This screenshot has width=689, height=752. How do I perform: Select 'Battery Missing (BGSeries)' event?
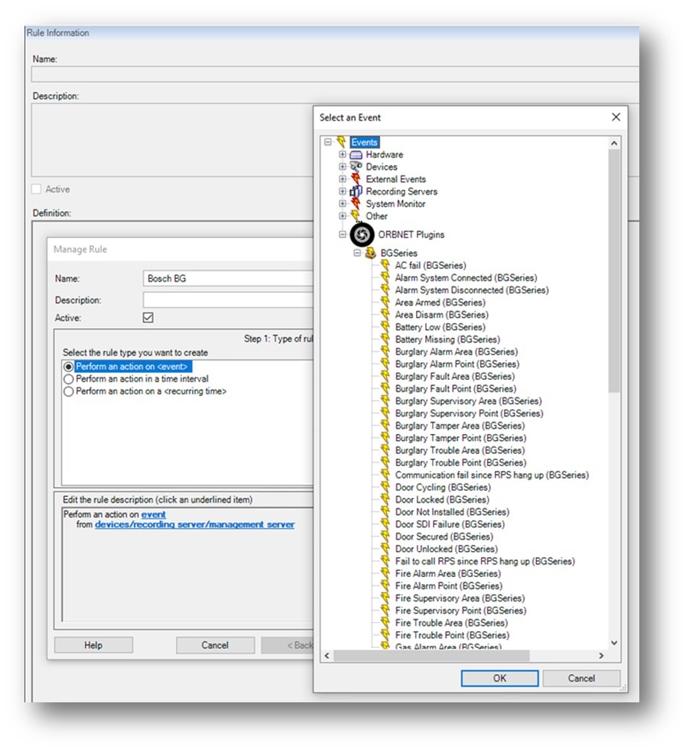(447, 339)
